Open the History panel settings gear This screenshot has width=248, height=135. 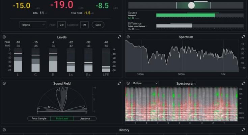tap(4, 130)
